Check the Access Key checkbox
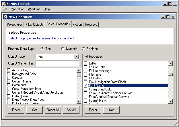179x127 pixels. [x=9, y=70]
